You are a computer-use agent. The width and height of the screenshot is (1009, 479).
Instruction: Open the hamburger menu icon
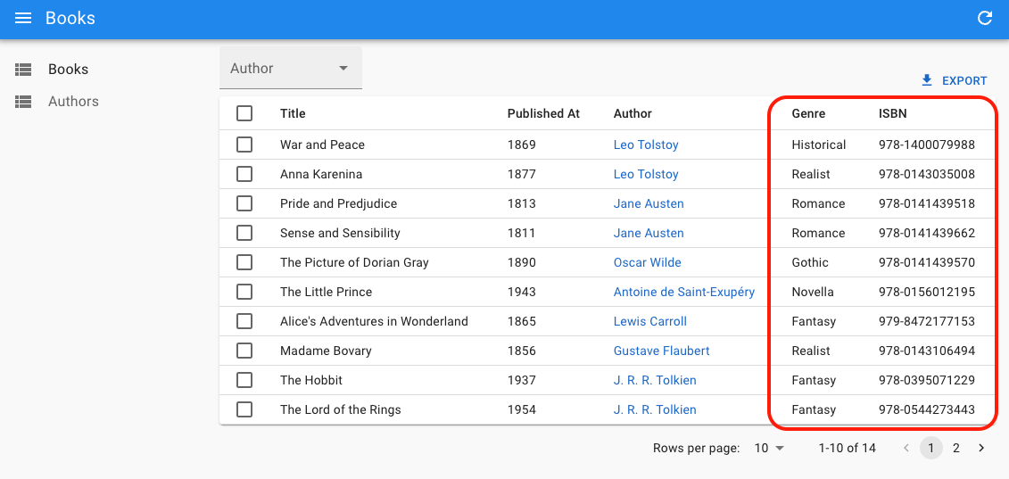[24, 19]
